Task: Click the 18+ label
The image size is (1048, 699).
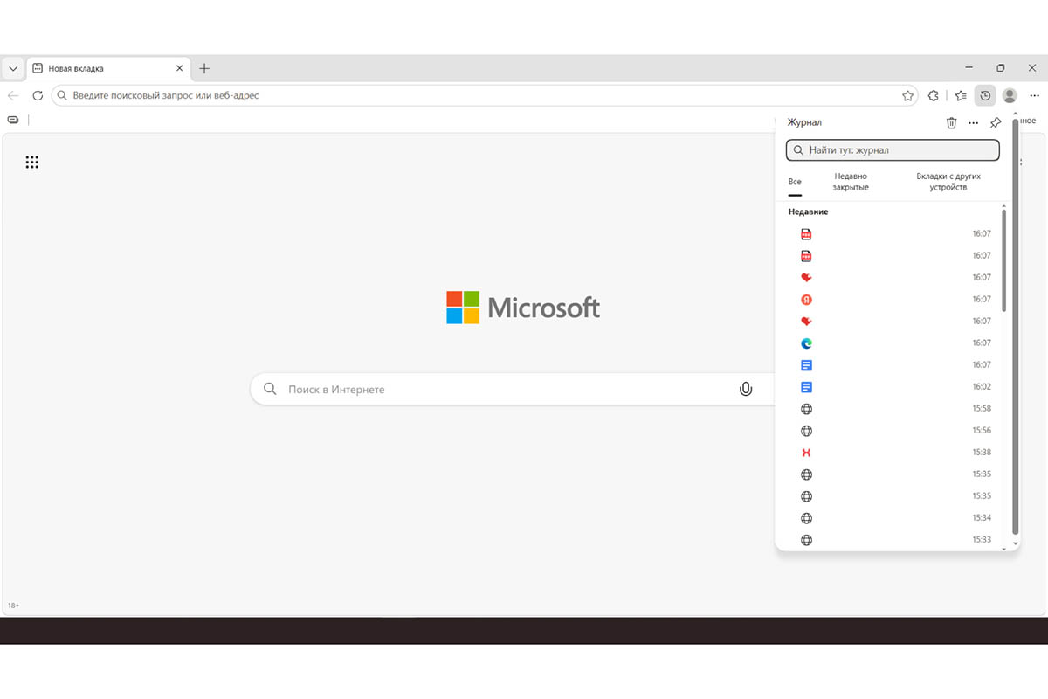Action: pyautogui.click(x=14, y=606)
